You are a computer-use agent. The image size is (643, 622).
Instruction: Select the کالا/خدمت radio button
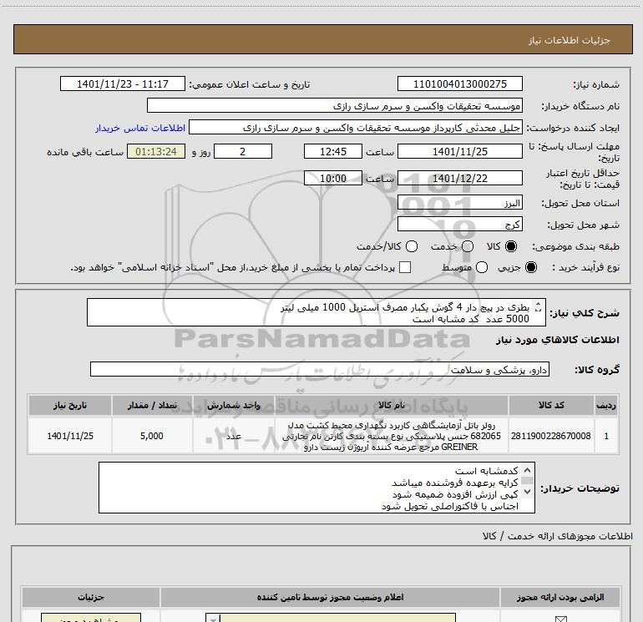point(412,246)
